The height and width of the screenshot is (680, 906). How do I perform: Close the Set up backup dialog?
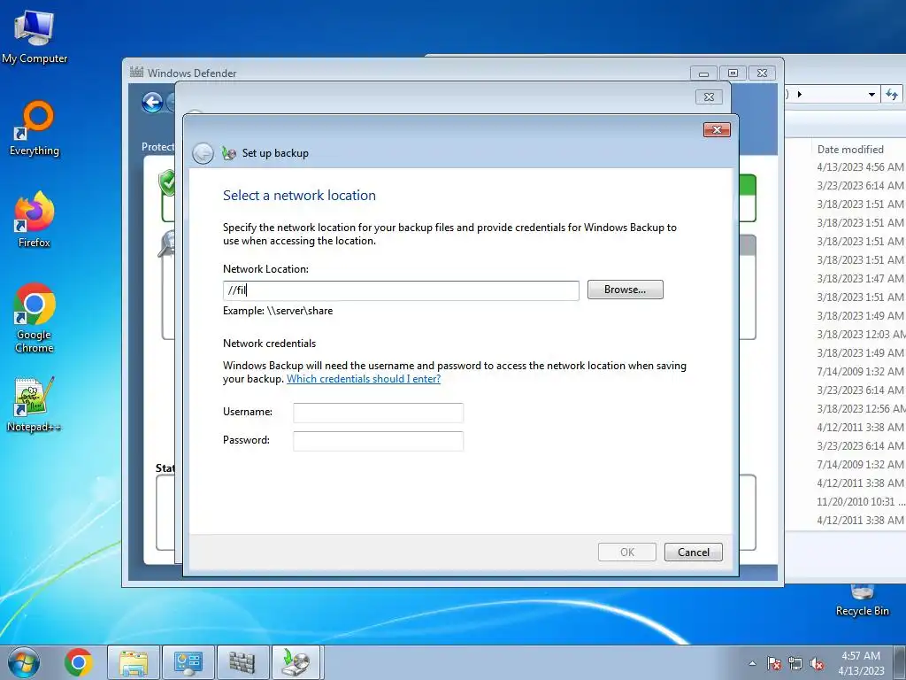tap(717, 129)
